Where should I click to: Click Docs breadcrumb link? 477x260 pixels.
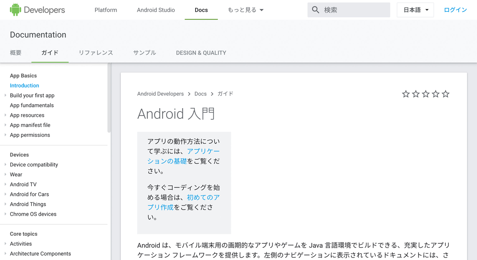tap(200, 94)
